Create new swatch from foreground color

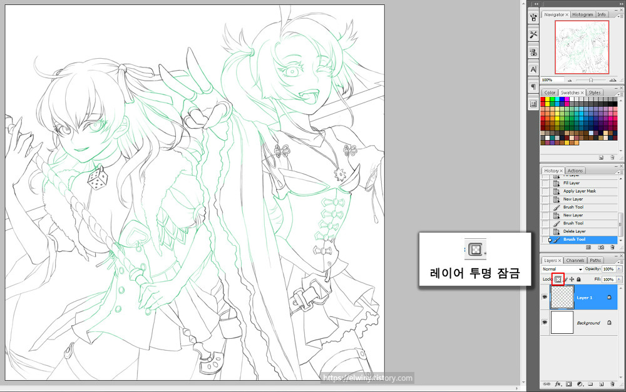(601, 158)
